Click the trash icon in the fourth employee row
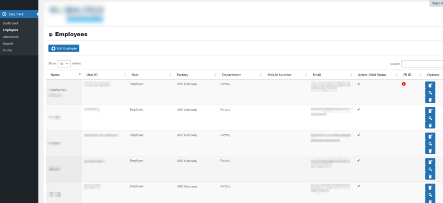 430,176
